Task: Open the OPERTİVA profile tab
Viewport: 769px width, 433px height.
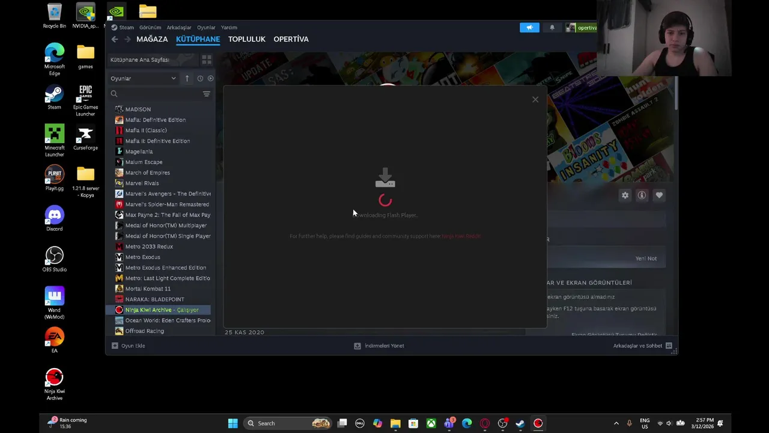Action: tap(291, 39)
